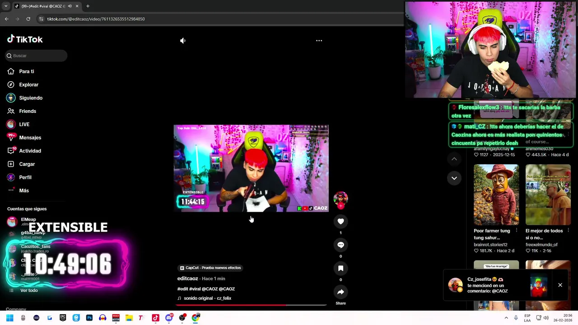This screenshot has height=325, width=578.
Task: Click the Share arrow icon
Action: [340, 292]
